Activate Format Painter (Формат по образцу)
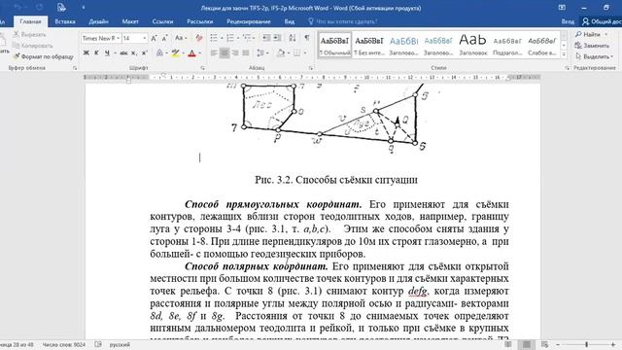The height and width of the screenshot is (350, 622). [x=43, y=56]
